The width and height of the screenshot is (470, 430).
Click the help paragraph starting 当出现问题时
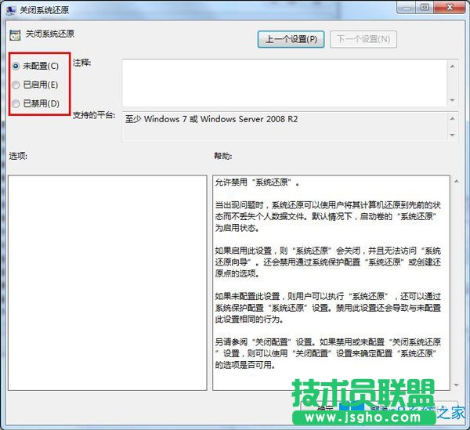[327, 216]
